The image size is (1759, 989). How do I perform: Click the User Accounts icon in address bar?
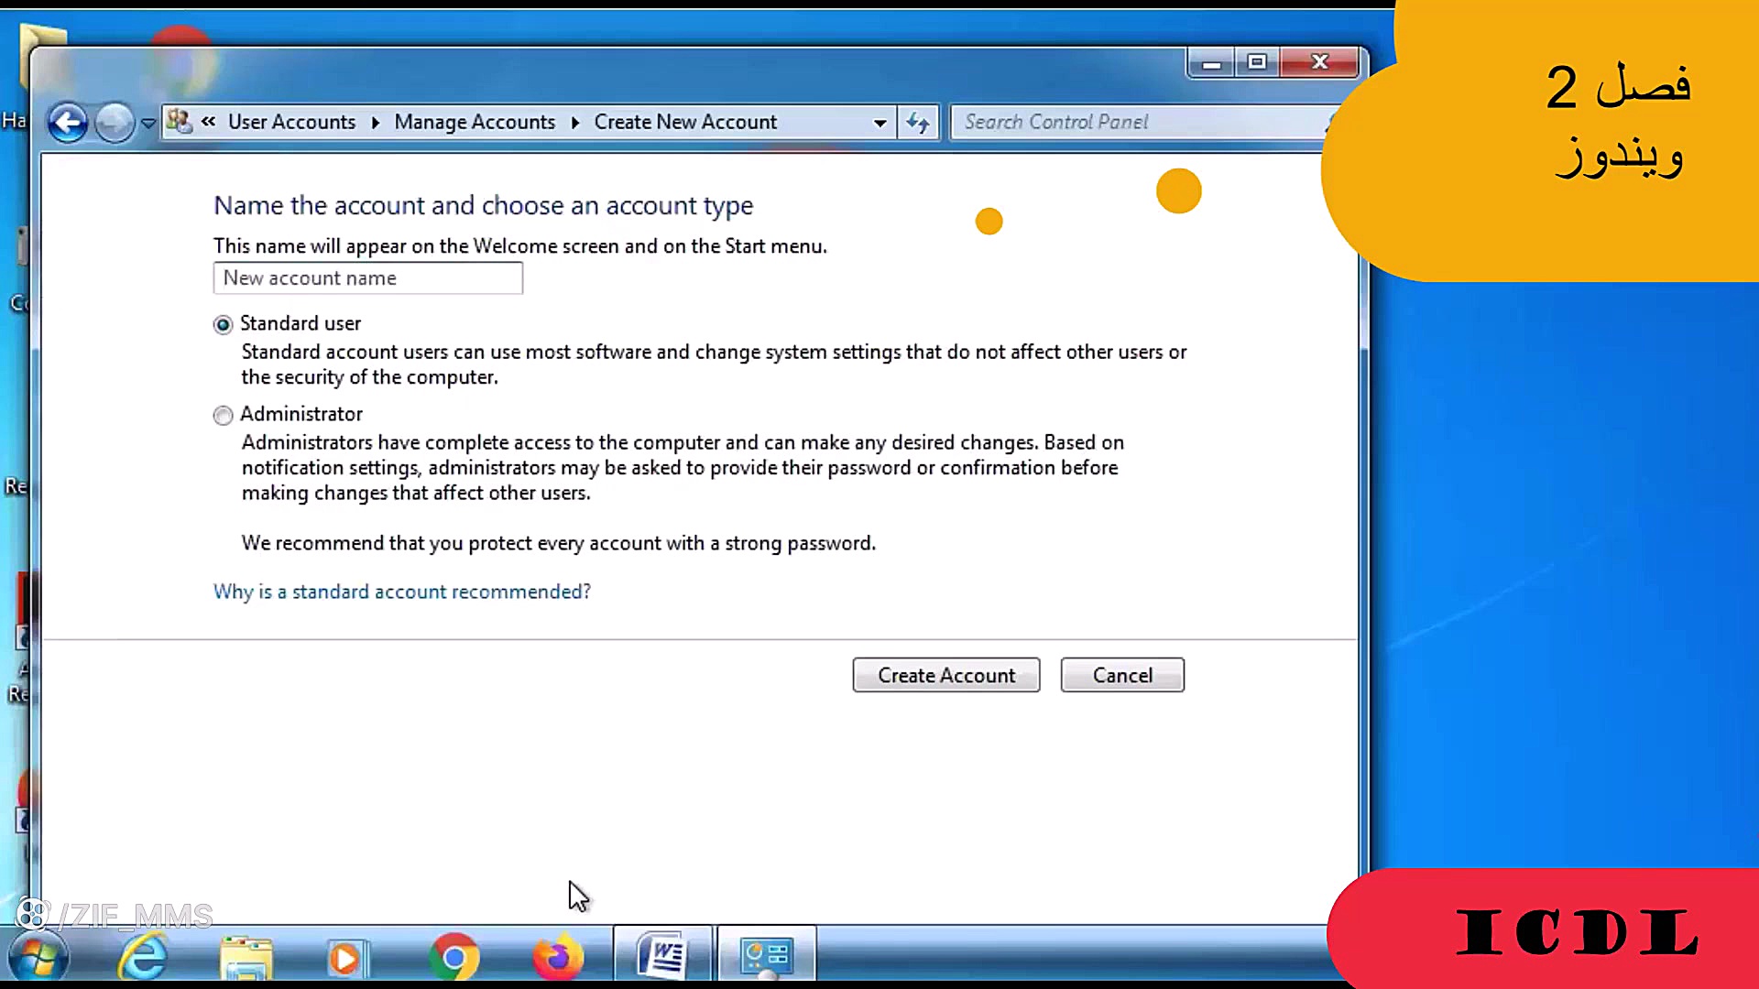(x=179, y=122)
